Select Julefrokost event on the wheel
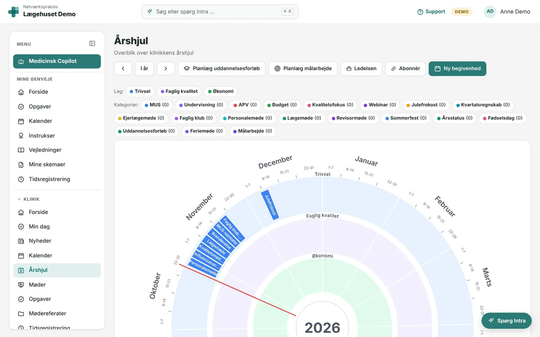Screen dimensions: 540x337 (270, 205)
